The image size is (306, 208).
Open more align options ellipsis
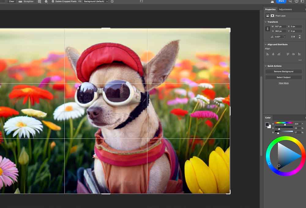(300, 60)
